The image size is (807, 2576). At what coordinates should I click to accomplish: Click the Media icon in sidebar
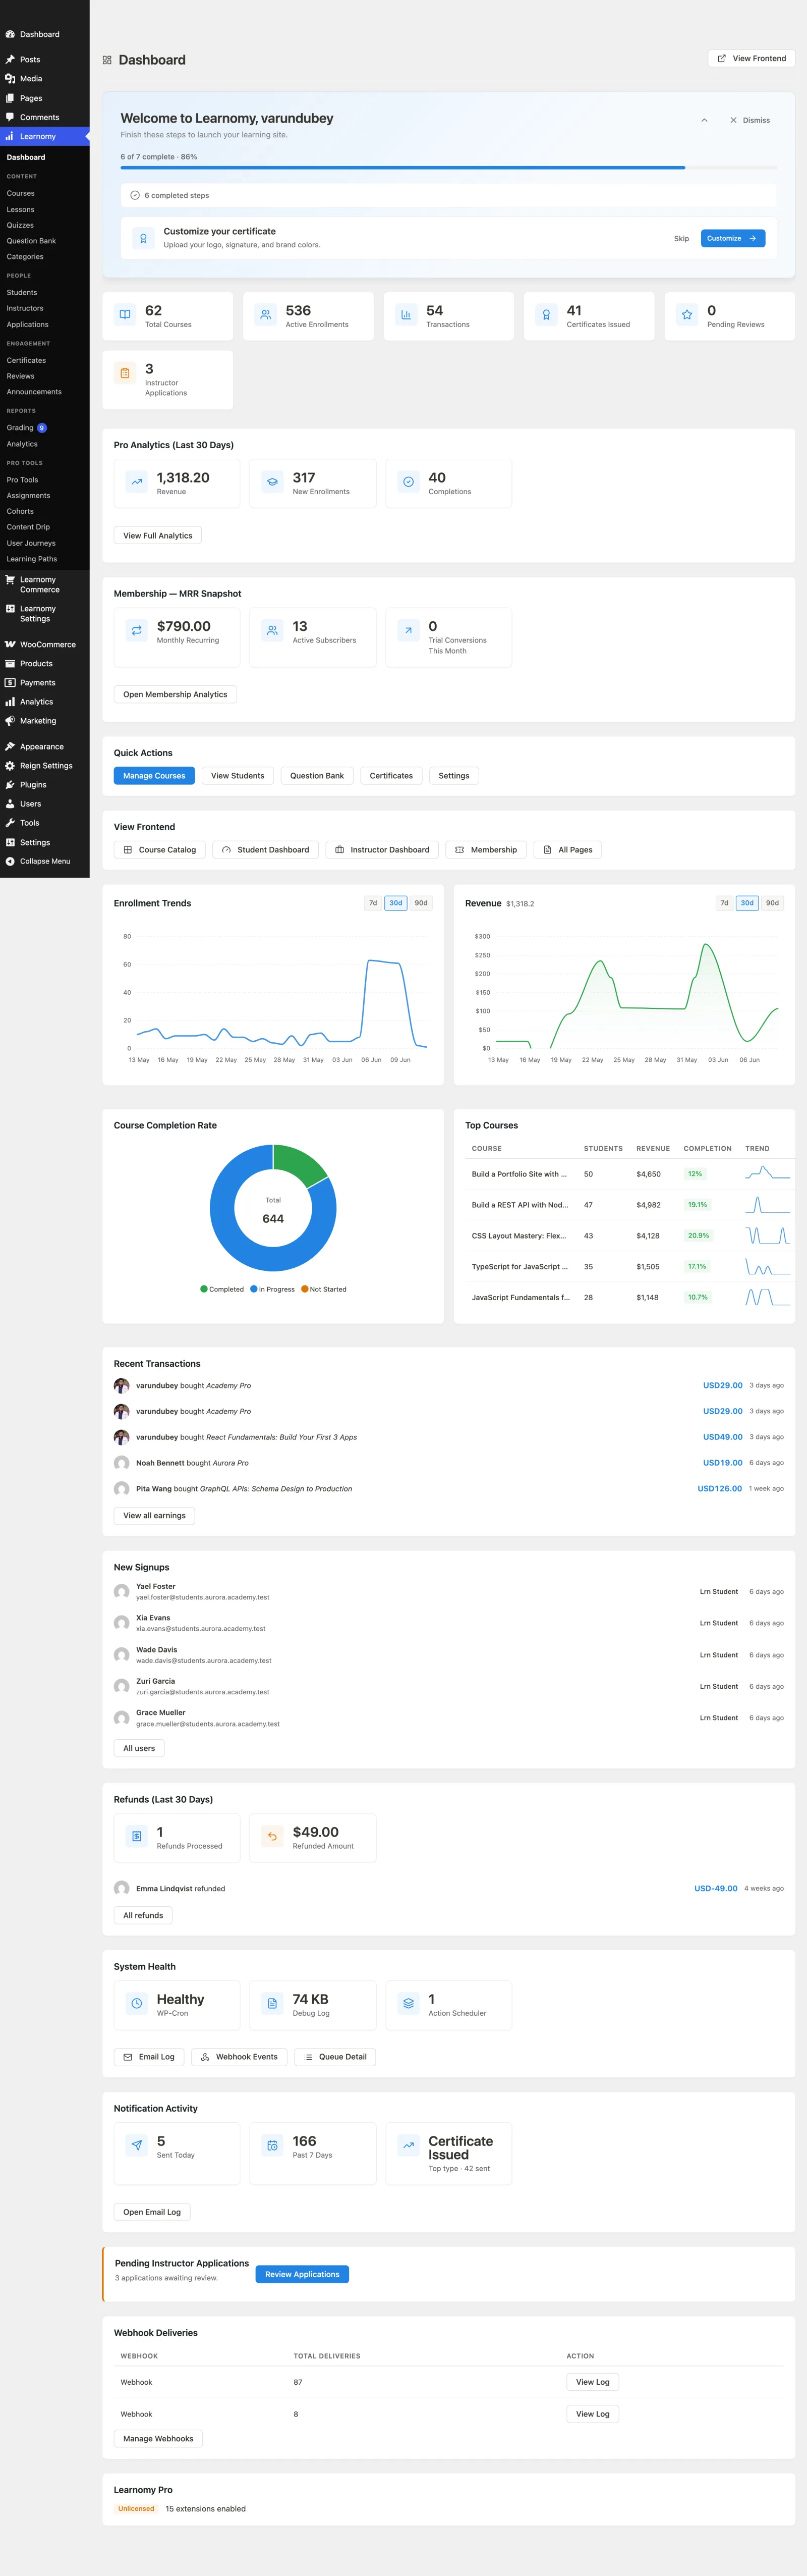point(10,78)
